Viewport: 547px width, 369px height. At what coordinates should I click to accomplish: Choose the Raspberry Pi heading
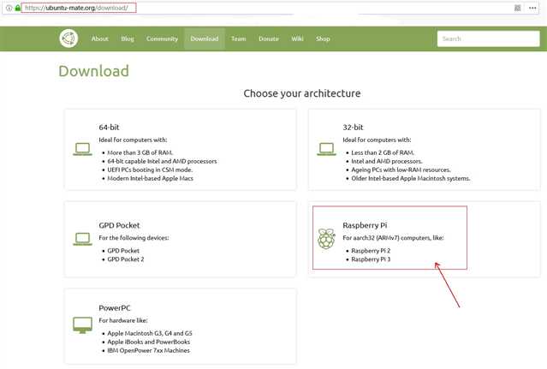365,225
